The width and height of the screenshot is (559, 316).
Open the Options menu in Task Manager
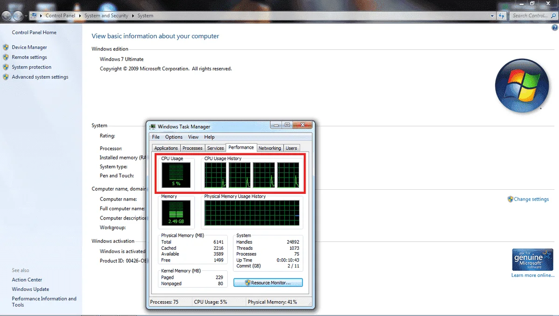174,137
